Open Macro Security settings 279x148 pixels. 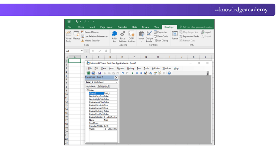pyautogui.click(x=92, y=40)
